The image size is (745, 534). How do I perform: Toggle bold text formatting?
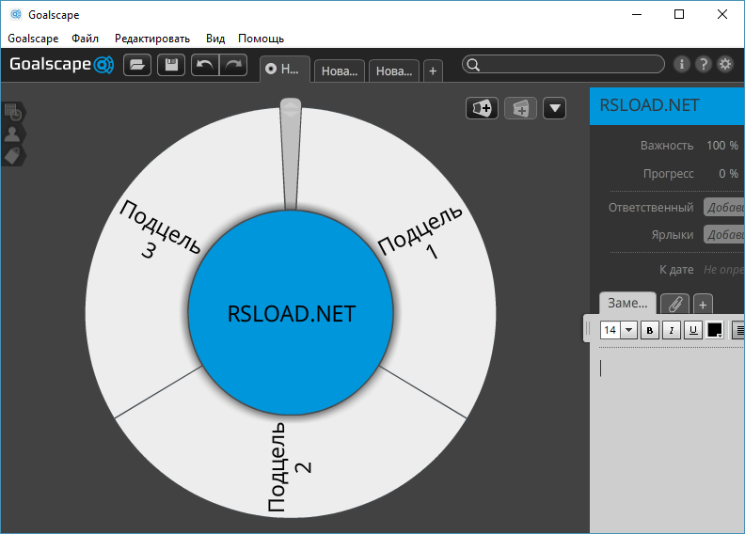click(x=649, y=330)
